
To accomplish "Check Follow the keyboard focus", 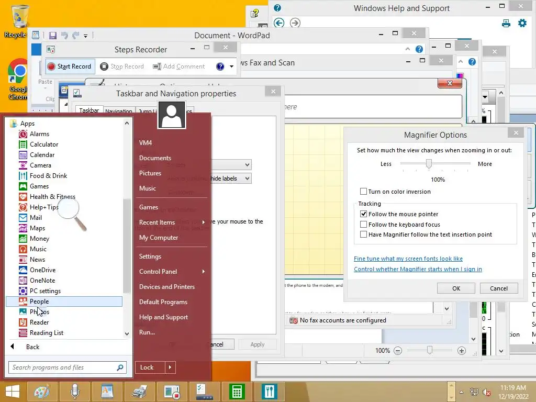I will click(363, 225).
